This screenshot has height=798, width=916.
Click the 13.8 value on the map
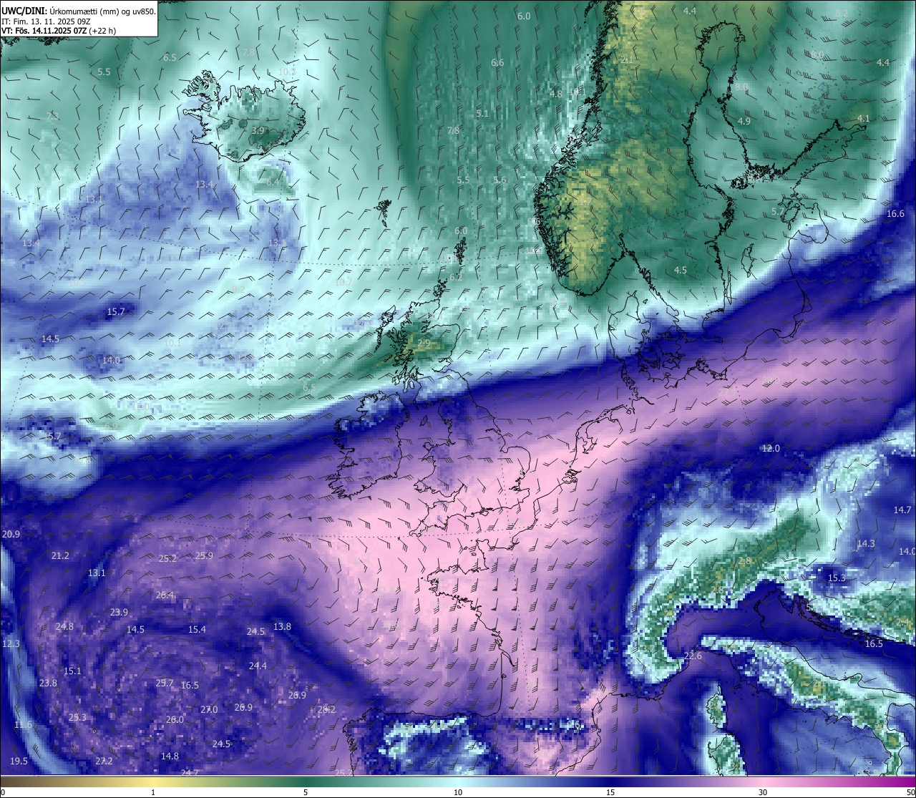tap(283, 626)
